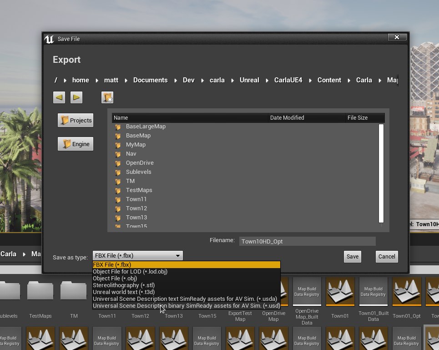Click the Filename input showing Town10HD_Opt

pyautogui.click(x=307, y=241)
